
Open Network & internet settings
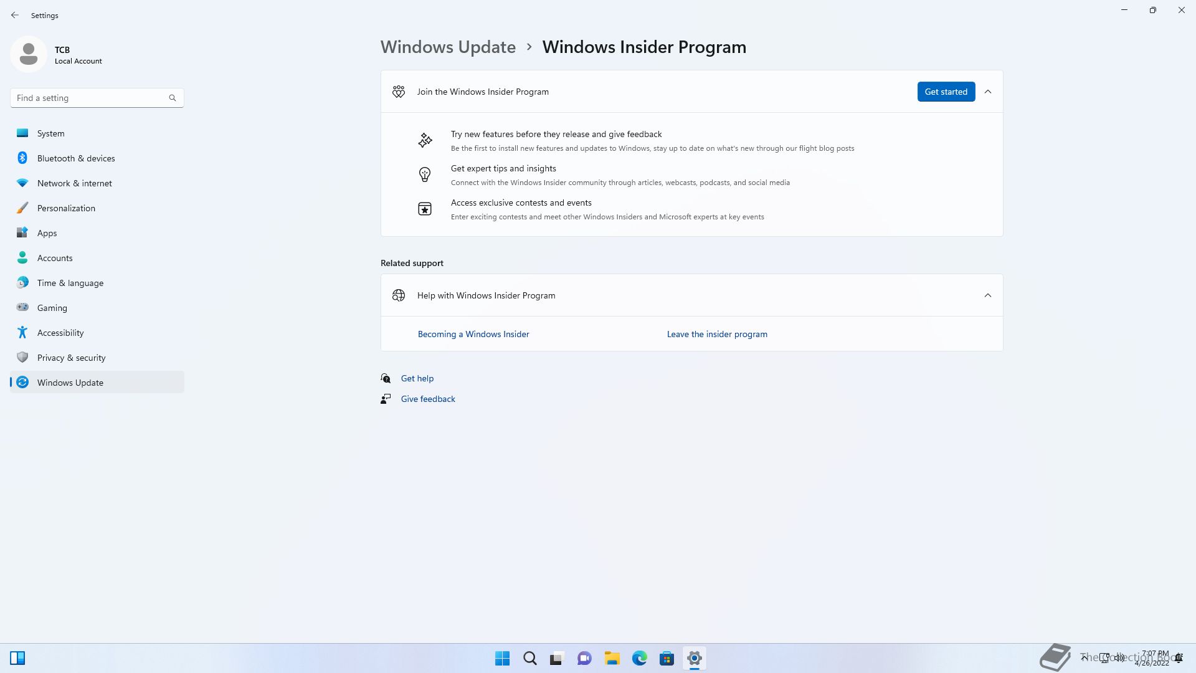pos(97,183)
